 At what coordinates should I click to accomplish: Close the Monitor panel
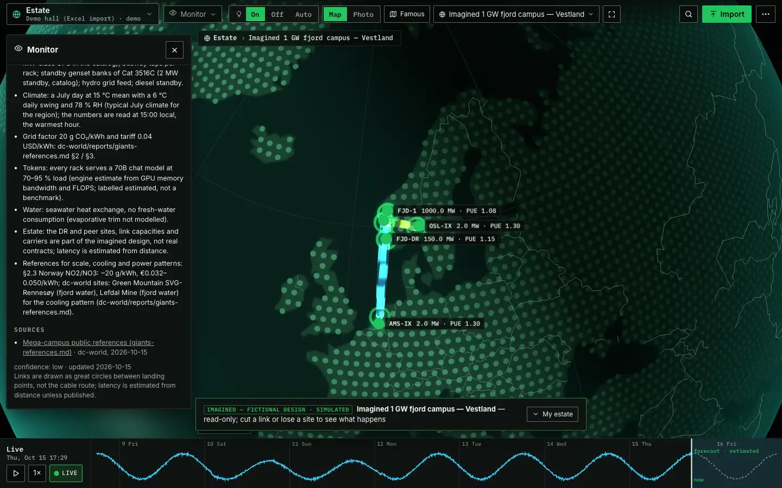tap(174, 50)
